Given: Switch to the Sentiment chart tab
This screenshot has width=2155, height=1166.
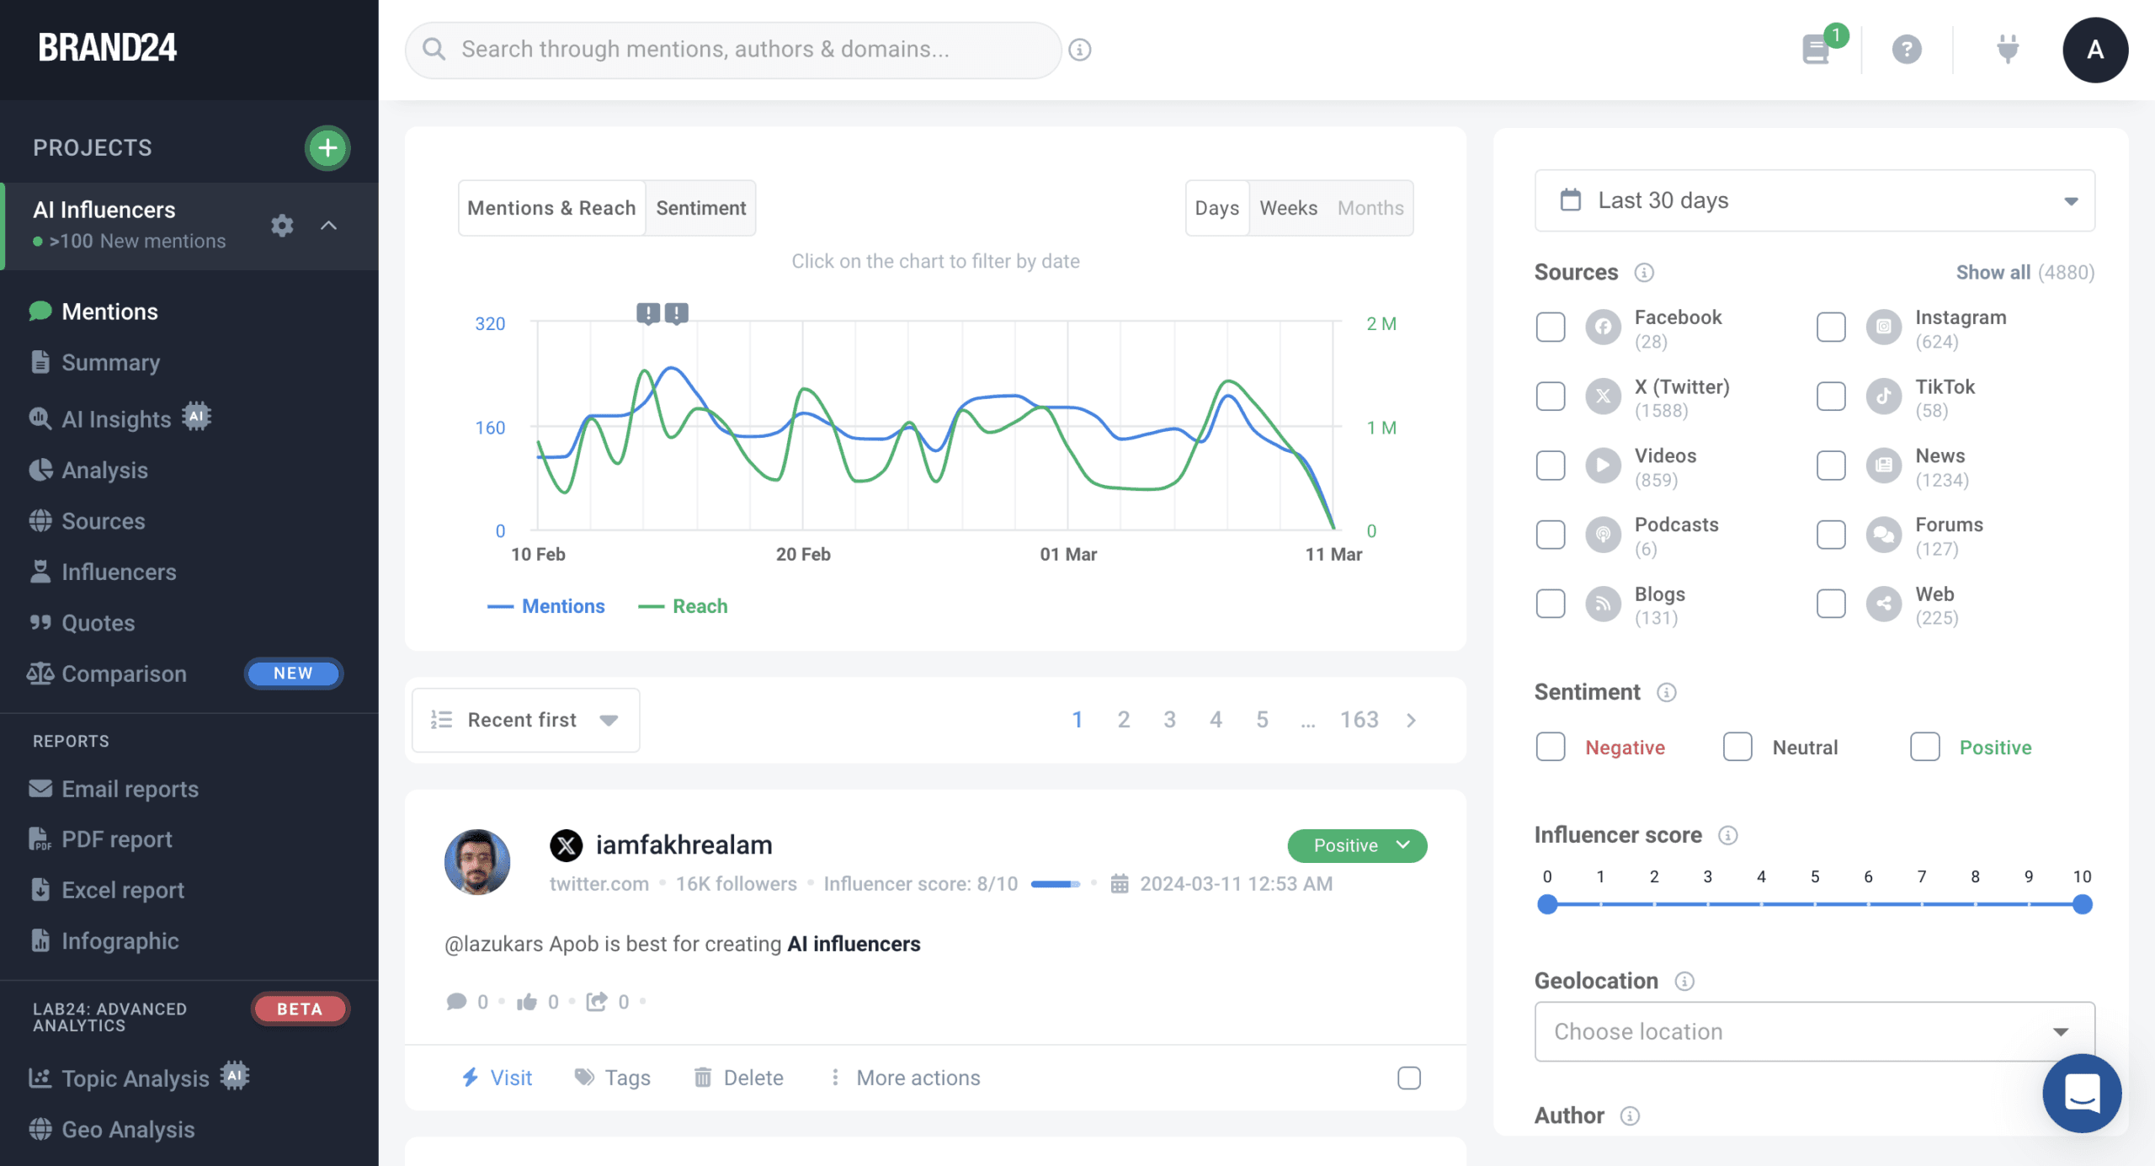Looking at the screenshot, I should (700, 208).
